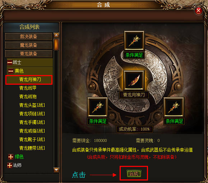Image resolution: width=208 pixels, height=183 pixels.
Task: Select 青龙头盔[战] in the list
Action: coord(32,105)
